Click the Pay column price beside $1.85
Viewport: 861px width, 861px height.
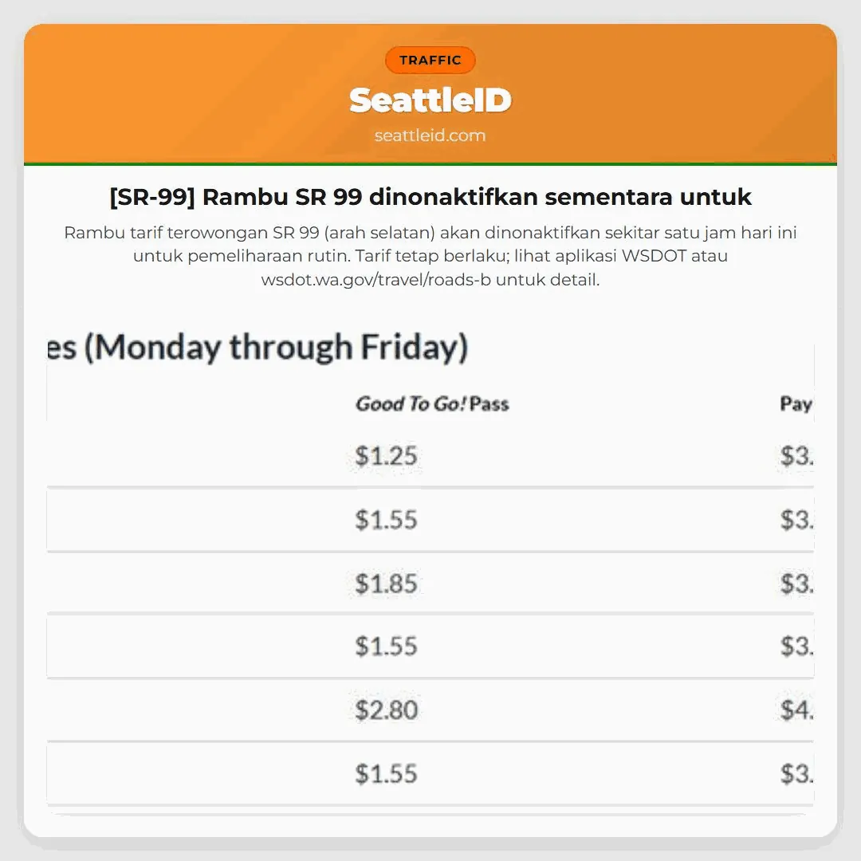pyautogui.click(x=796, y=584)
